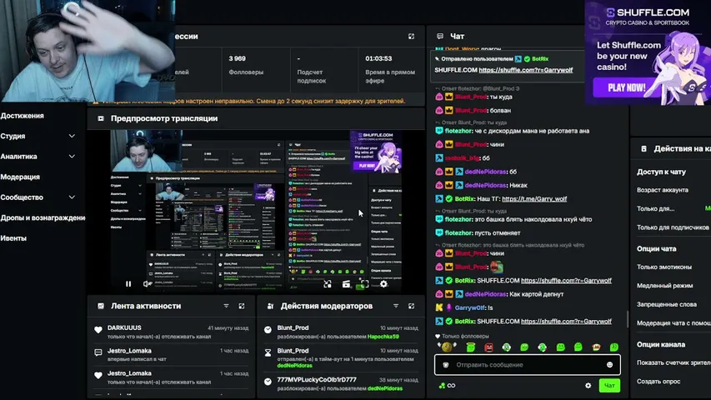711x400 pixels.
Task: Focus the Отправить сообщение input field
Action: (528, 365)
